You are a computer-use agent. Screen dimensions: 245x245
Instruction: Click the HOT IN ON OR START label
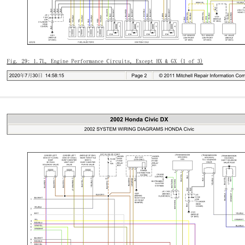110,154
